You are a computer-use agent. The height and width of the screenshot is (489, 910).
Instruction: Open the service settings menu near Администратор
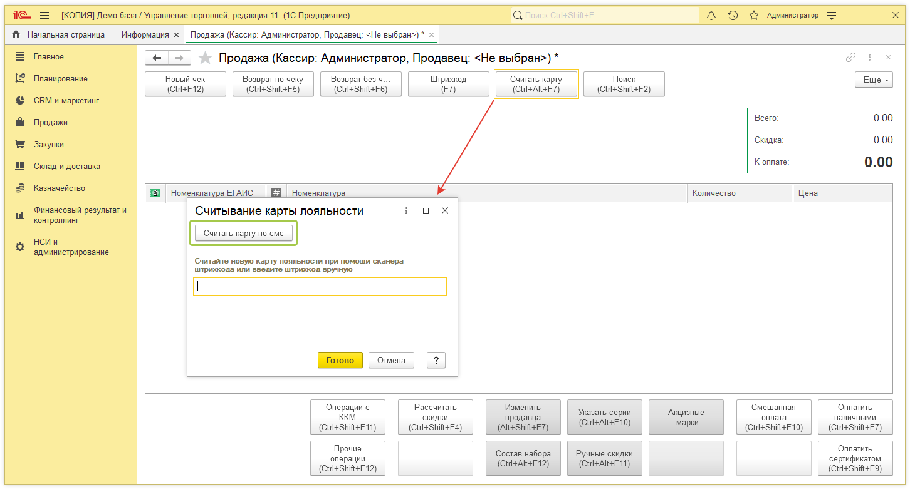[x=832, y=15]
